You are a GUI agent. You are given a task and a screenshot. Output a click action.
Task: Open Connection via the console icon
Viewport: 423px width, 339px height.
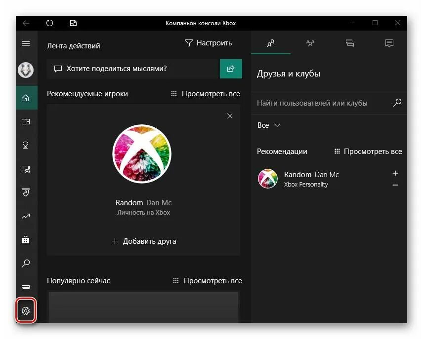(26, 287)
